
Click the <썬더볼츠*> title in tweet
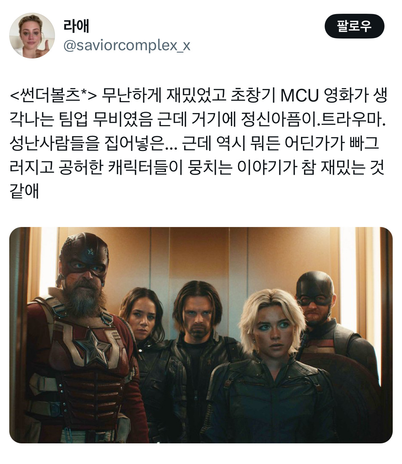click(x=54, y=96)
